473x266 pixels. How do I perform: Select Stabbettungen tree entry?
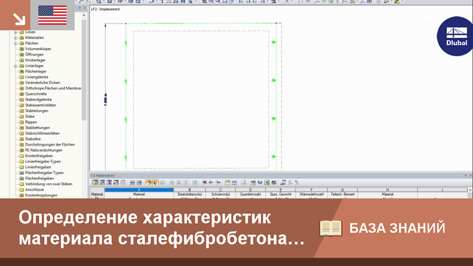[x=37, y=128]
